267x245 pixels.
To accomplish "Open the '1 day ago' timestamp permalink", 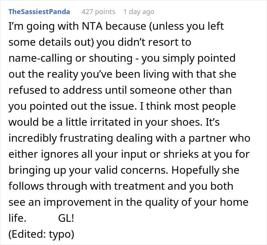I will point(139,12).
